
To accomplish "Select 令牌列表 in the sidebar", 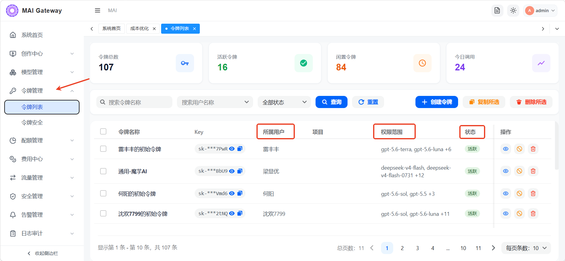I will pyautogui.click(x=42, y=107).
